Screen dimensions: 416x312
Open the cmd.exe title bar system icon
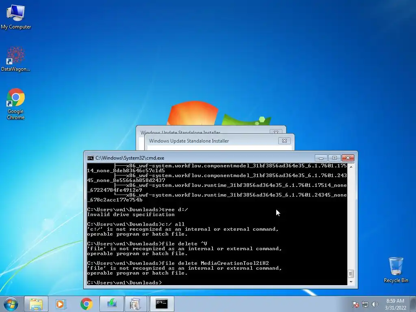tap(91, 158)
